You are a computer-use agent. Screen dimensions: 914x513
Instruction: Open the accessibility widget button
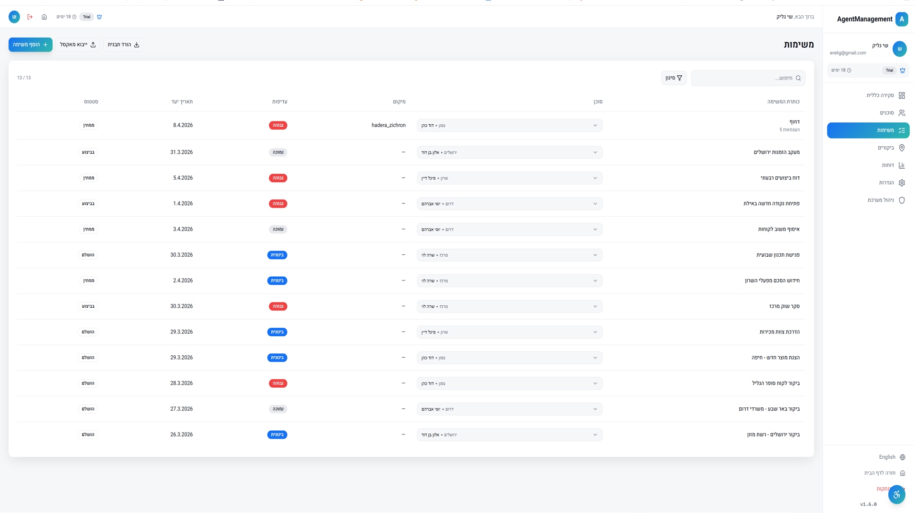point(896,494)
